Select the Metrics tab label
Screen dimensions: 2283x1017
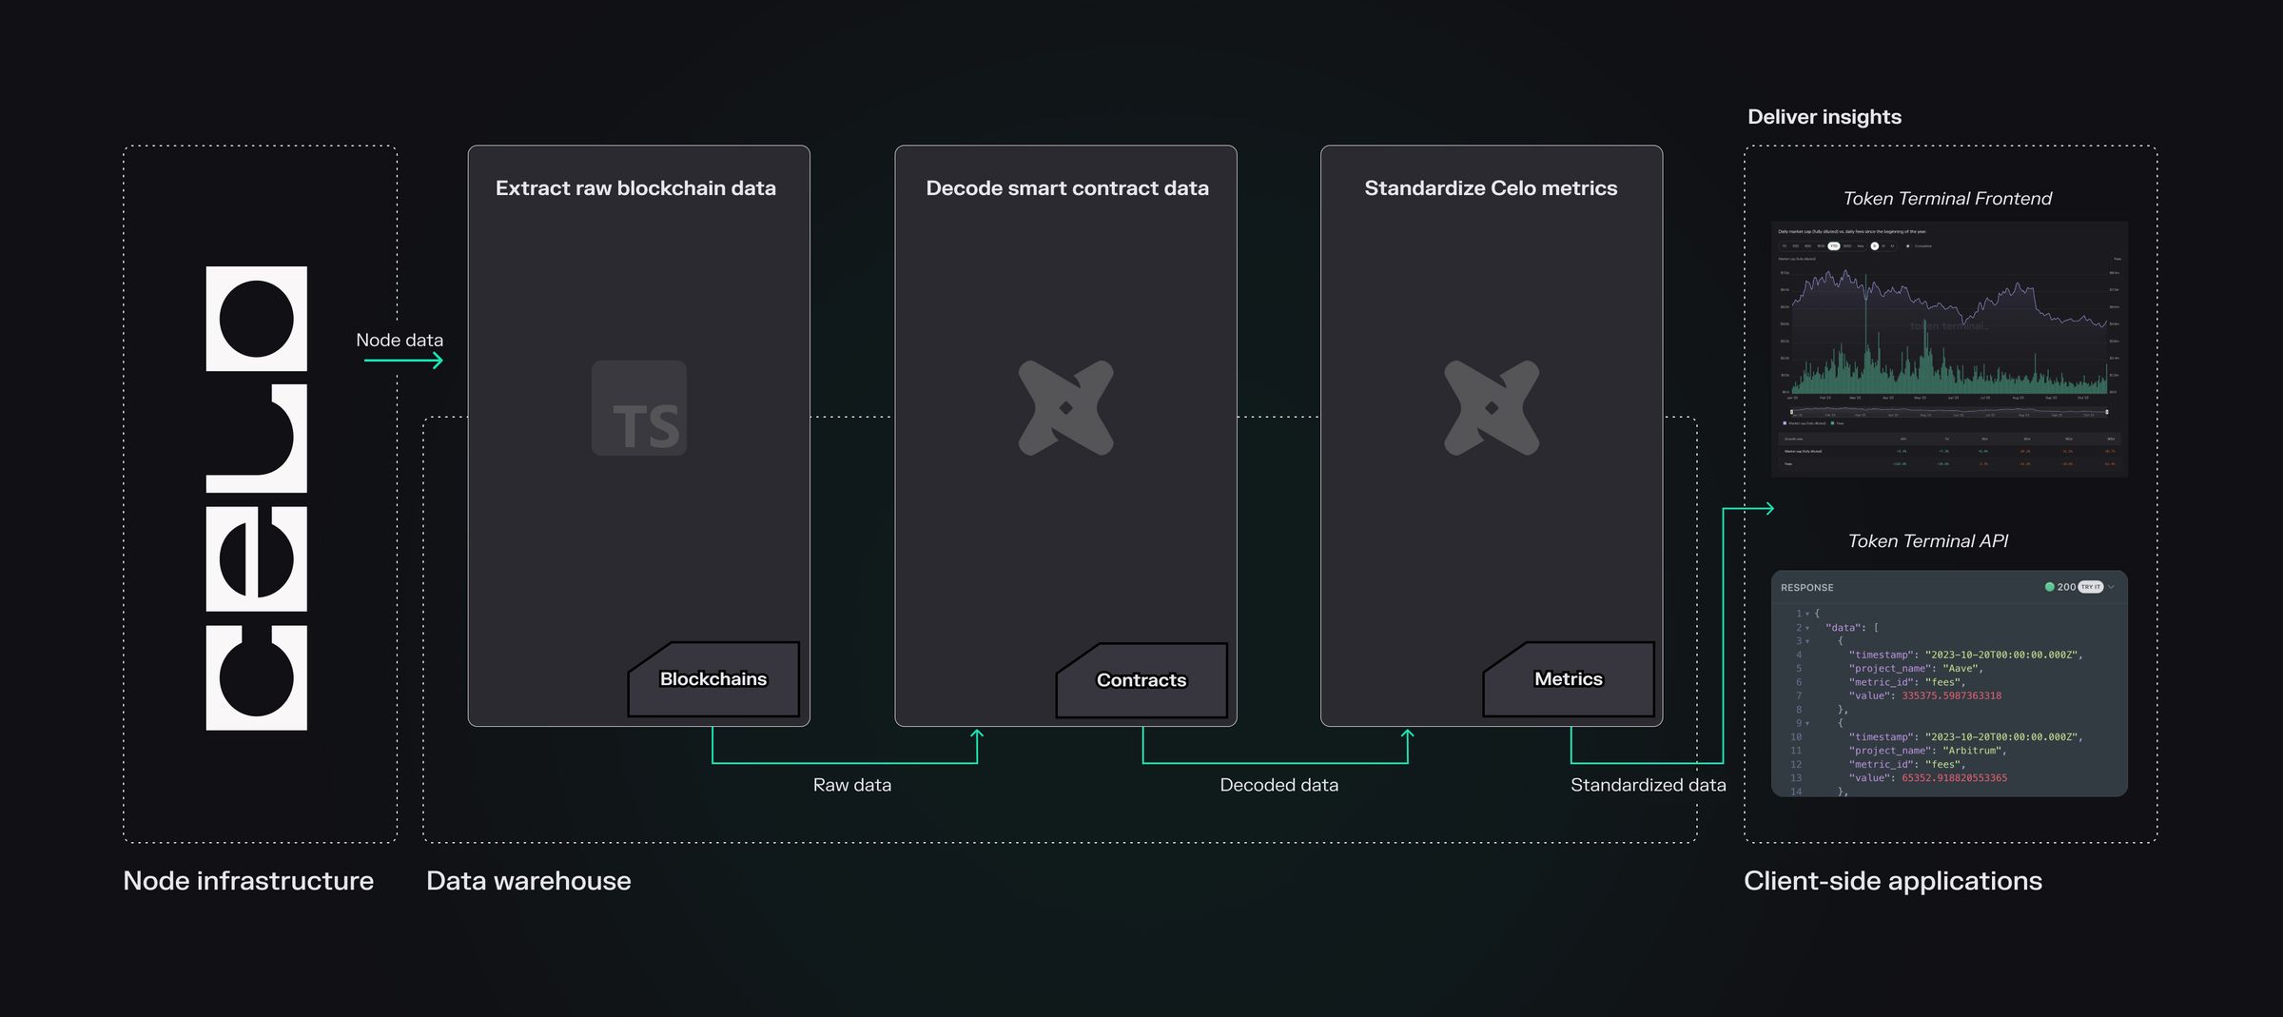click(x=1569, y=679)
